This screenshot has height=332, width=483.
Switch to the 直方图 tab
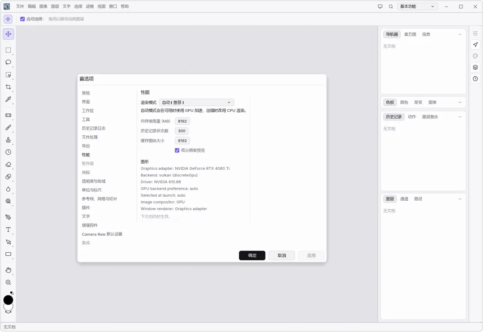(410, 34)
